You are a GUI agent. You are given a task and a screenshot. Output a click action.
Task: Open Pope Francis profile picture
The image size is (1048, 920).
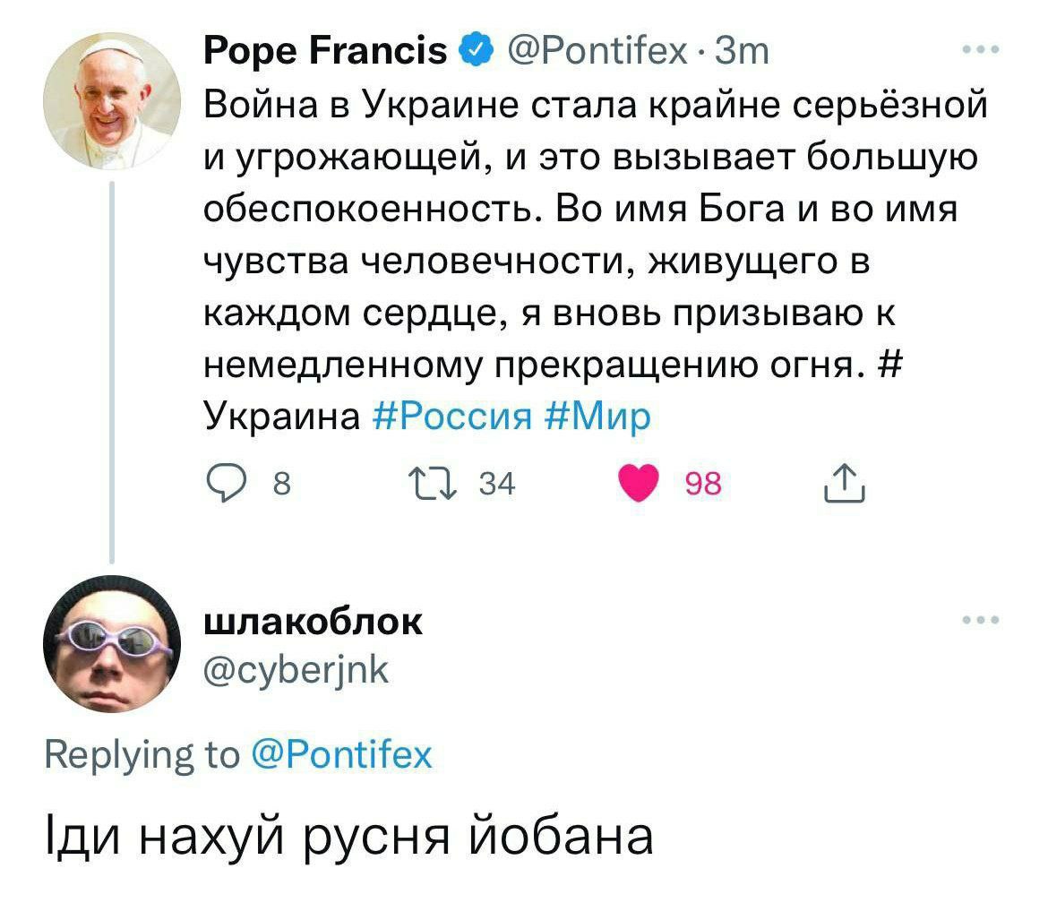point(112,100)
